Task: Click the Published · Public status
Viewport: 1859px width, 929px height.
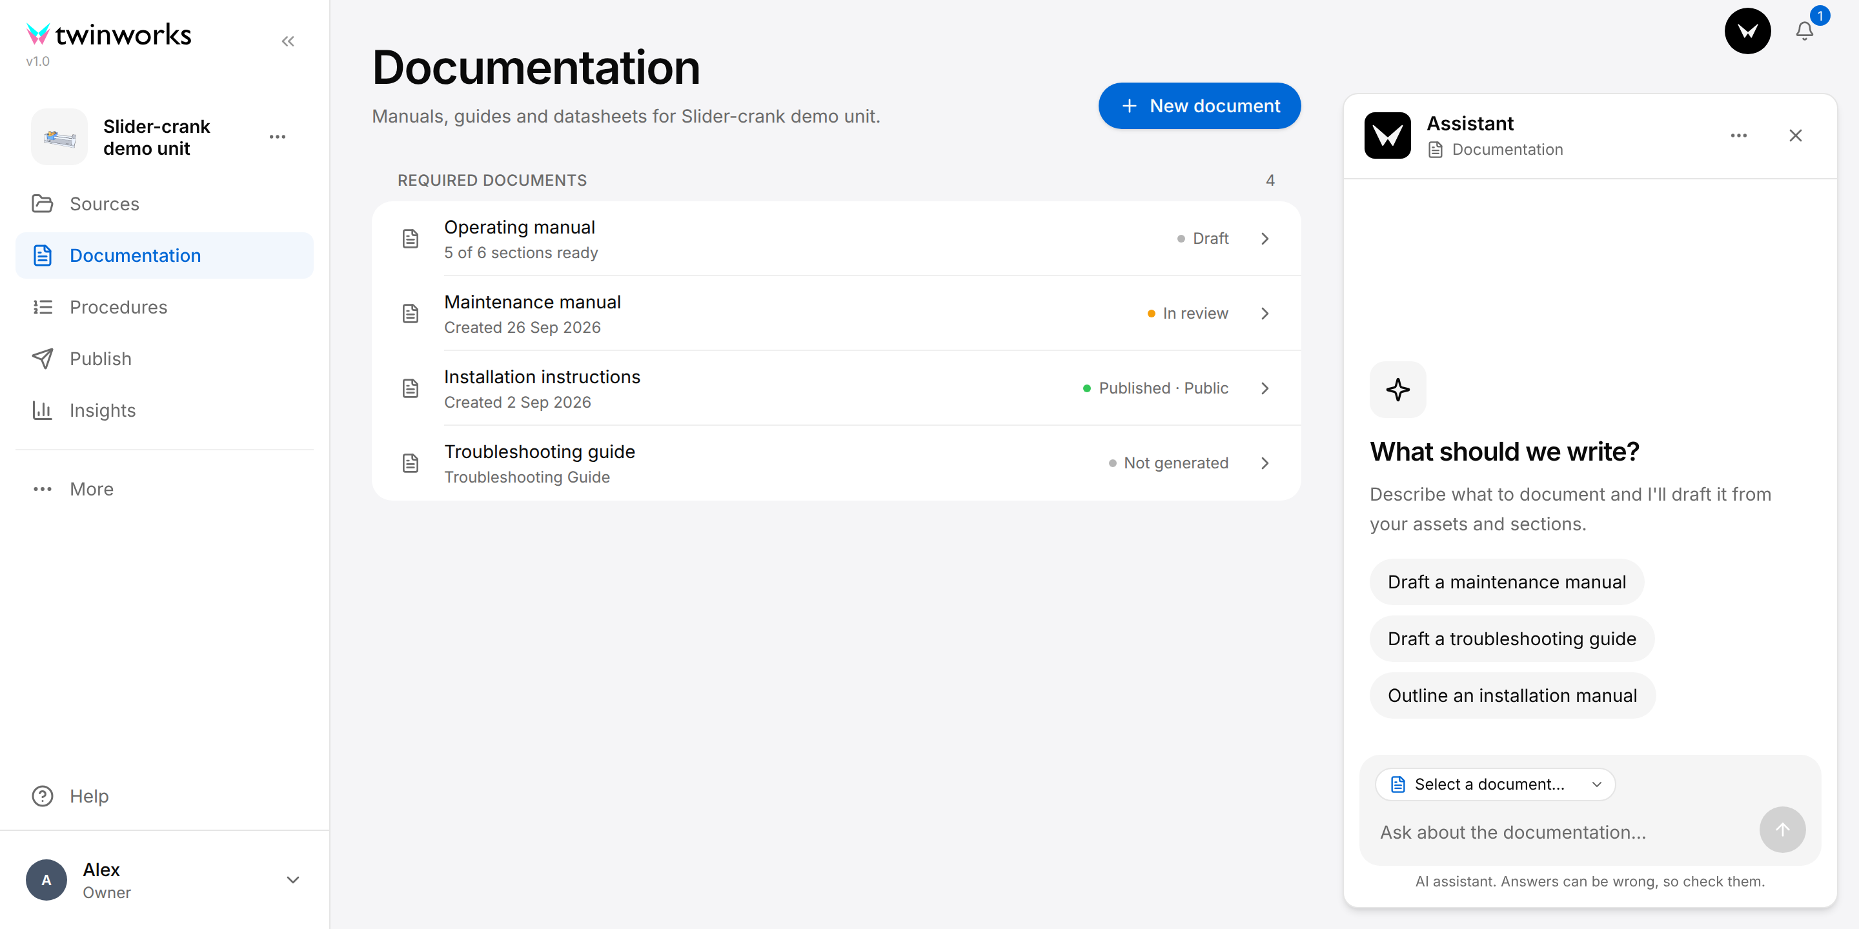Action: [x=1155, y=389]
